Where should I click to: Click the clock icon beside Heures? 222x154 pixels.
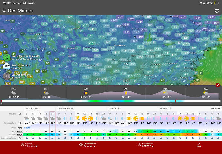pyautogui.click(x=20, y=114)
